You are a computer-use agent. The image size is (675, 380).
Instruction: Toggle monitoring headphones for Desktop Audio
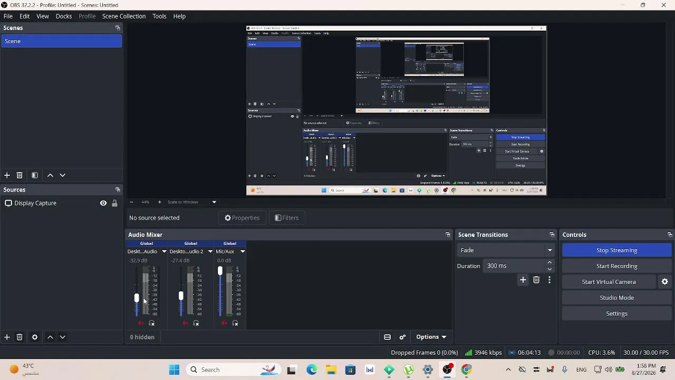(152, 323)
